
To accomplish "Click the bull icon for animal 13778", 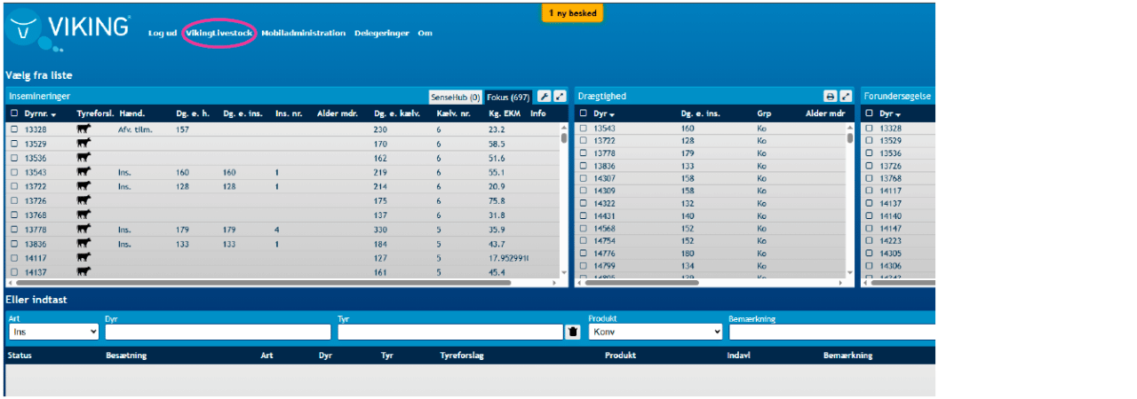I will pyautogui.click(x=84, y=229).
